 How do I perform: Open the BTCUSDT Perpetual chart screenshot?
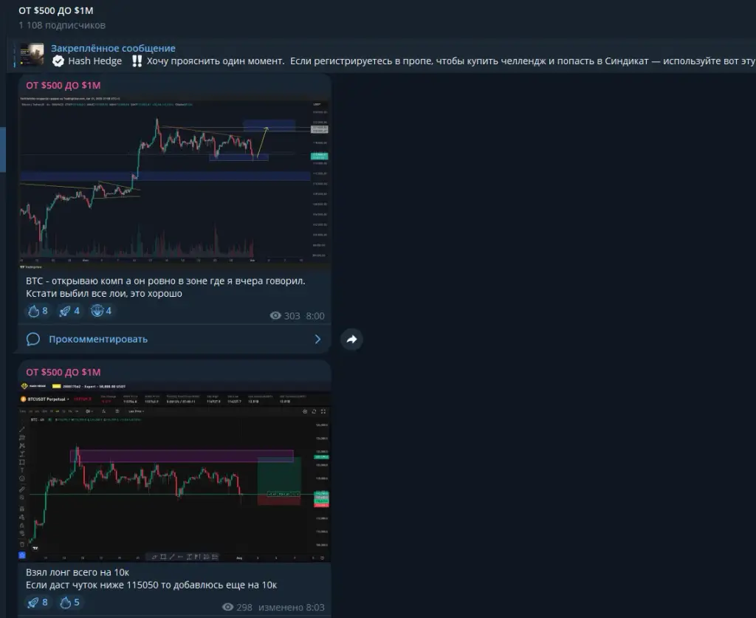[x=174, y=472]
